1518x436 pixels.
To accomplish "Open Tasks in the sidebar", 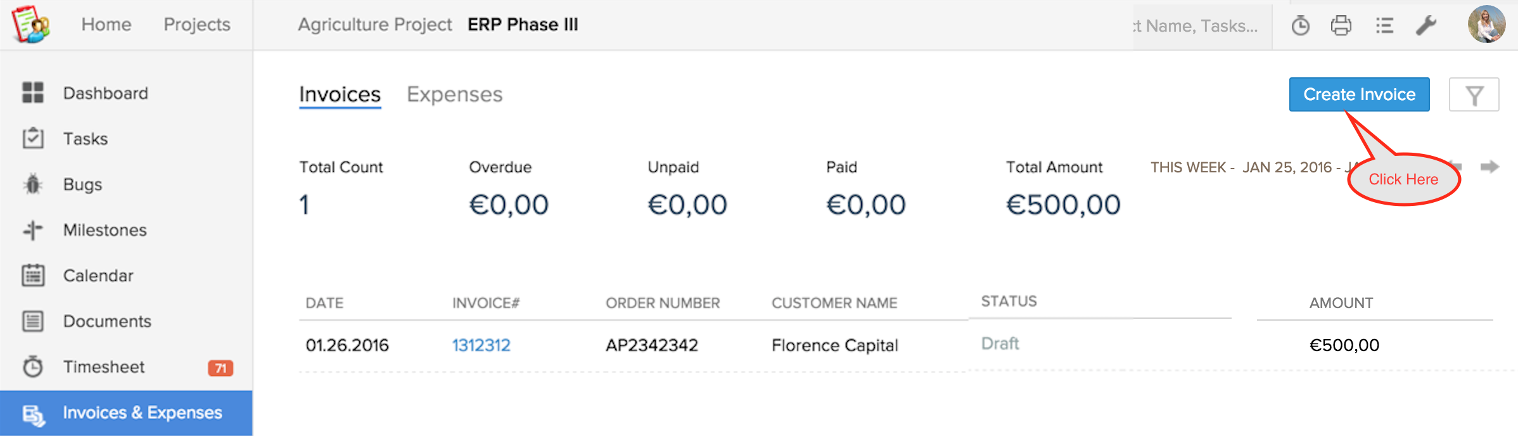I will click(86, 139).
